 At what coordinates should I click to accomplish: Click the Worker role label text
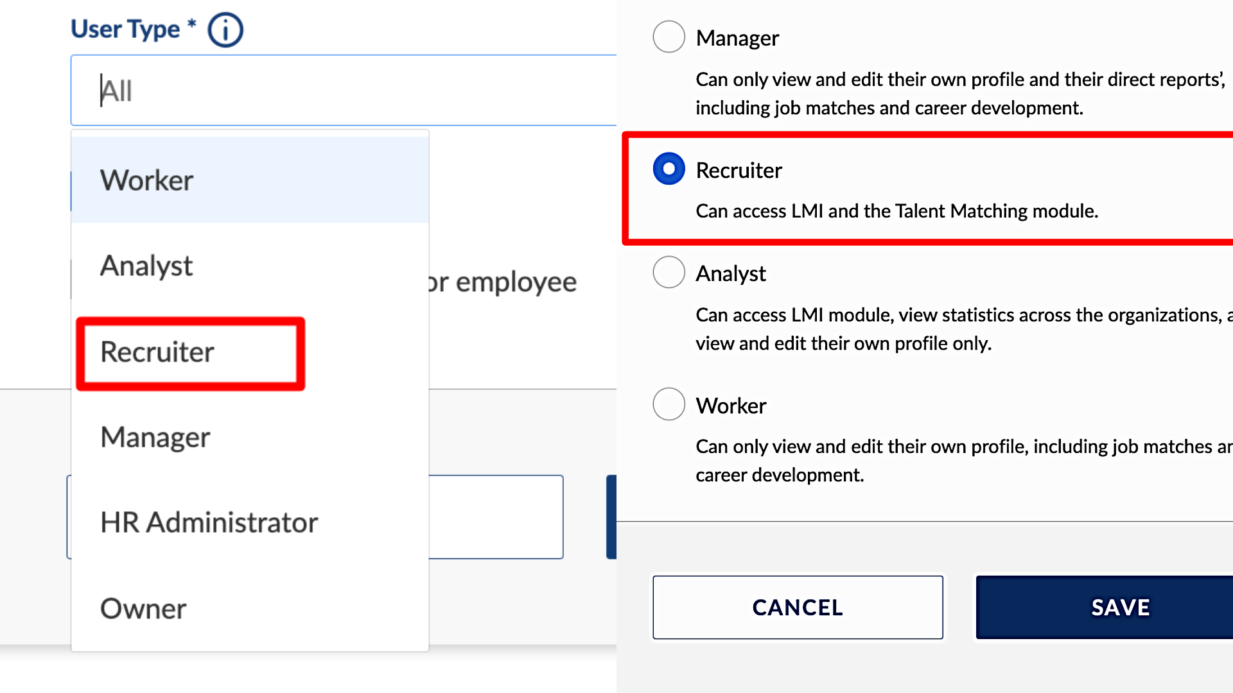pyautogui.click(x=731, y=406)
